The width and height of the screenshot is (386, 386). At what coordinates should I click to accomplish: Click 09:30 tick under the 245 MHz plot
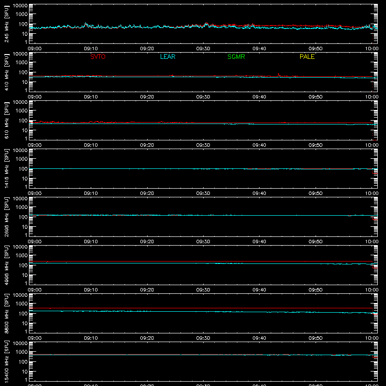point(203,49)
